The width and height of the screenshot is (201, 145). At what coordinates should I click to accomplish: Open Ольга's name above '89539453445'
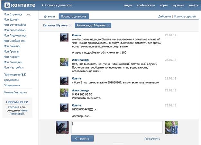tap(77, 105)
